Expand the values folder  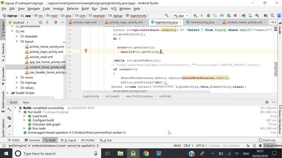(17, 88)
